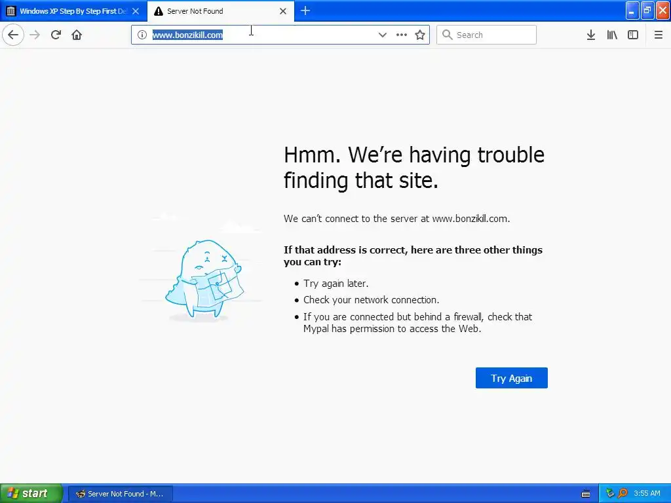Viewport: 671px width, 503px height.
Task: Show site information icon in address bar
Action: 142,35
